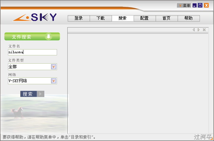Go to the 首页 tab

[167, 18]
